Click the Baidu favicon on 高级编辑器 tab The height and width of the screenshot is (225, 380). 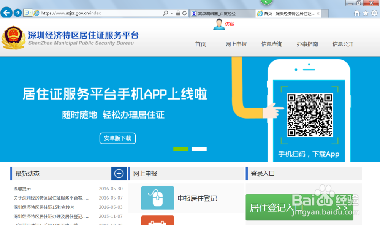pyautogui.click(x=194, y=14)
